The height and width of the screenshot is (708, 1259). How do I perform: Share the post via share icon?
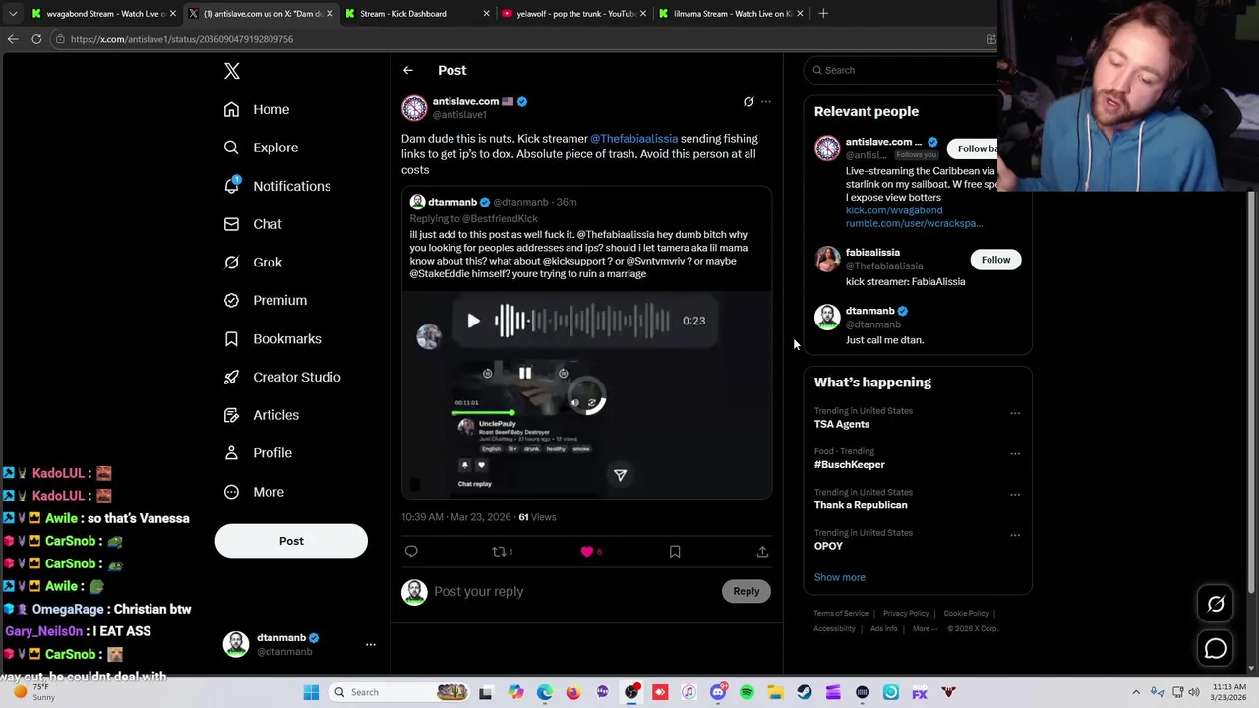coord(762,552)
